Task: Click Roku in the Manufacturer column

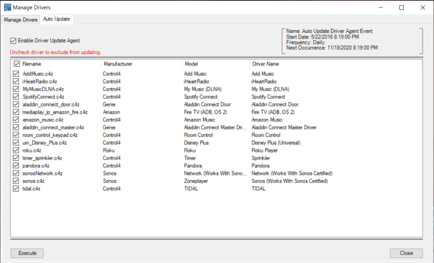Action: coord(108,150)
